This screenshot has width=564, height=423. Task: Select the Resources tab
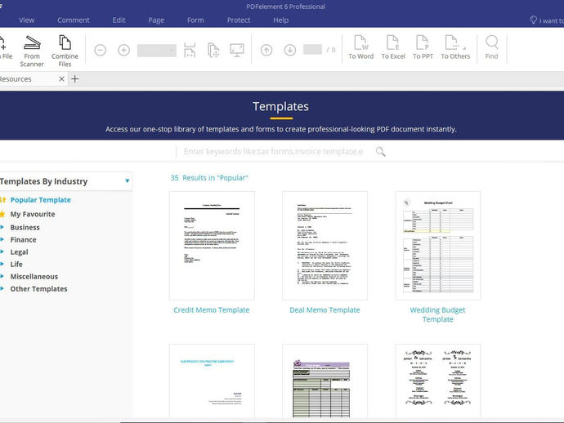[27, 79]
